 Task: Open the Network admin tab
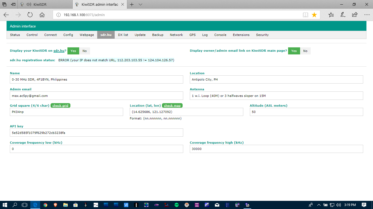click(176, 35)
